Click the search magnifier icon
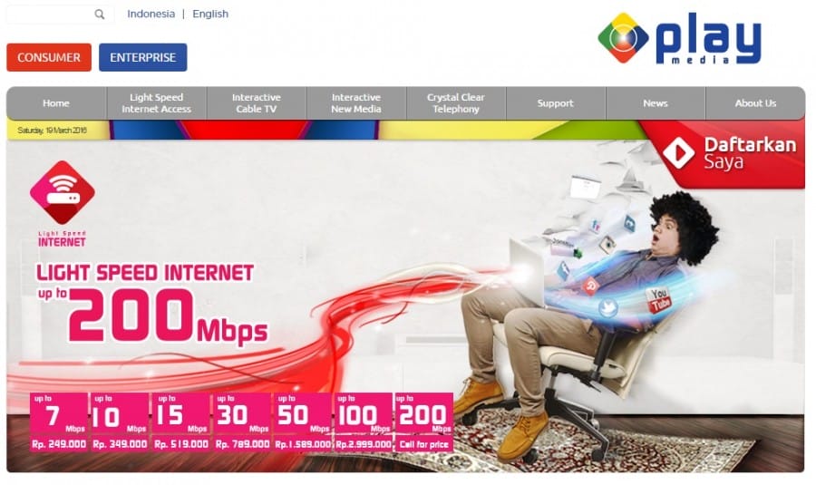The image size is (816, 485). pyautogui.click(x=100, y=15)
